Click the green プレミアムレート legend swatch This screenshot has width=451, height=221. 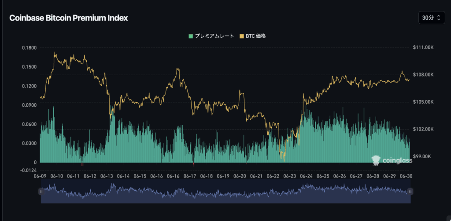[x=191, y=36]
